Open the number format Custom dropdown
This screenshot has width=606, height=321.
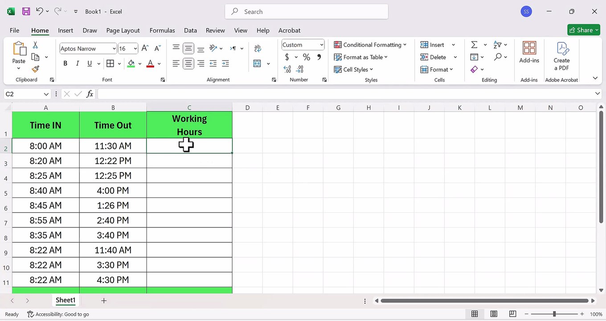point(321,45)
